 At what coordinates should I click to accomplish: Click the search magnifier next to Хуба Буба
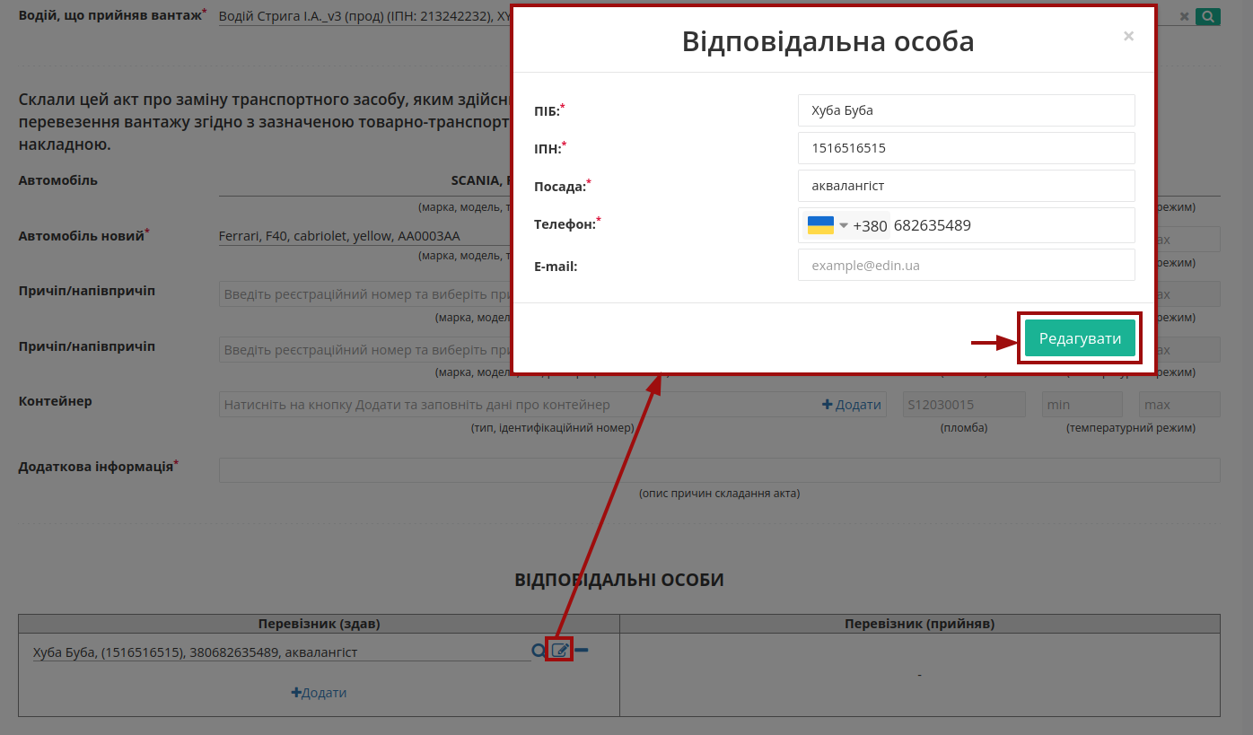click(x=539, y=651)
